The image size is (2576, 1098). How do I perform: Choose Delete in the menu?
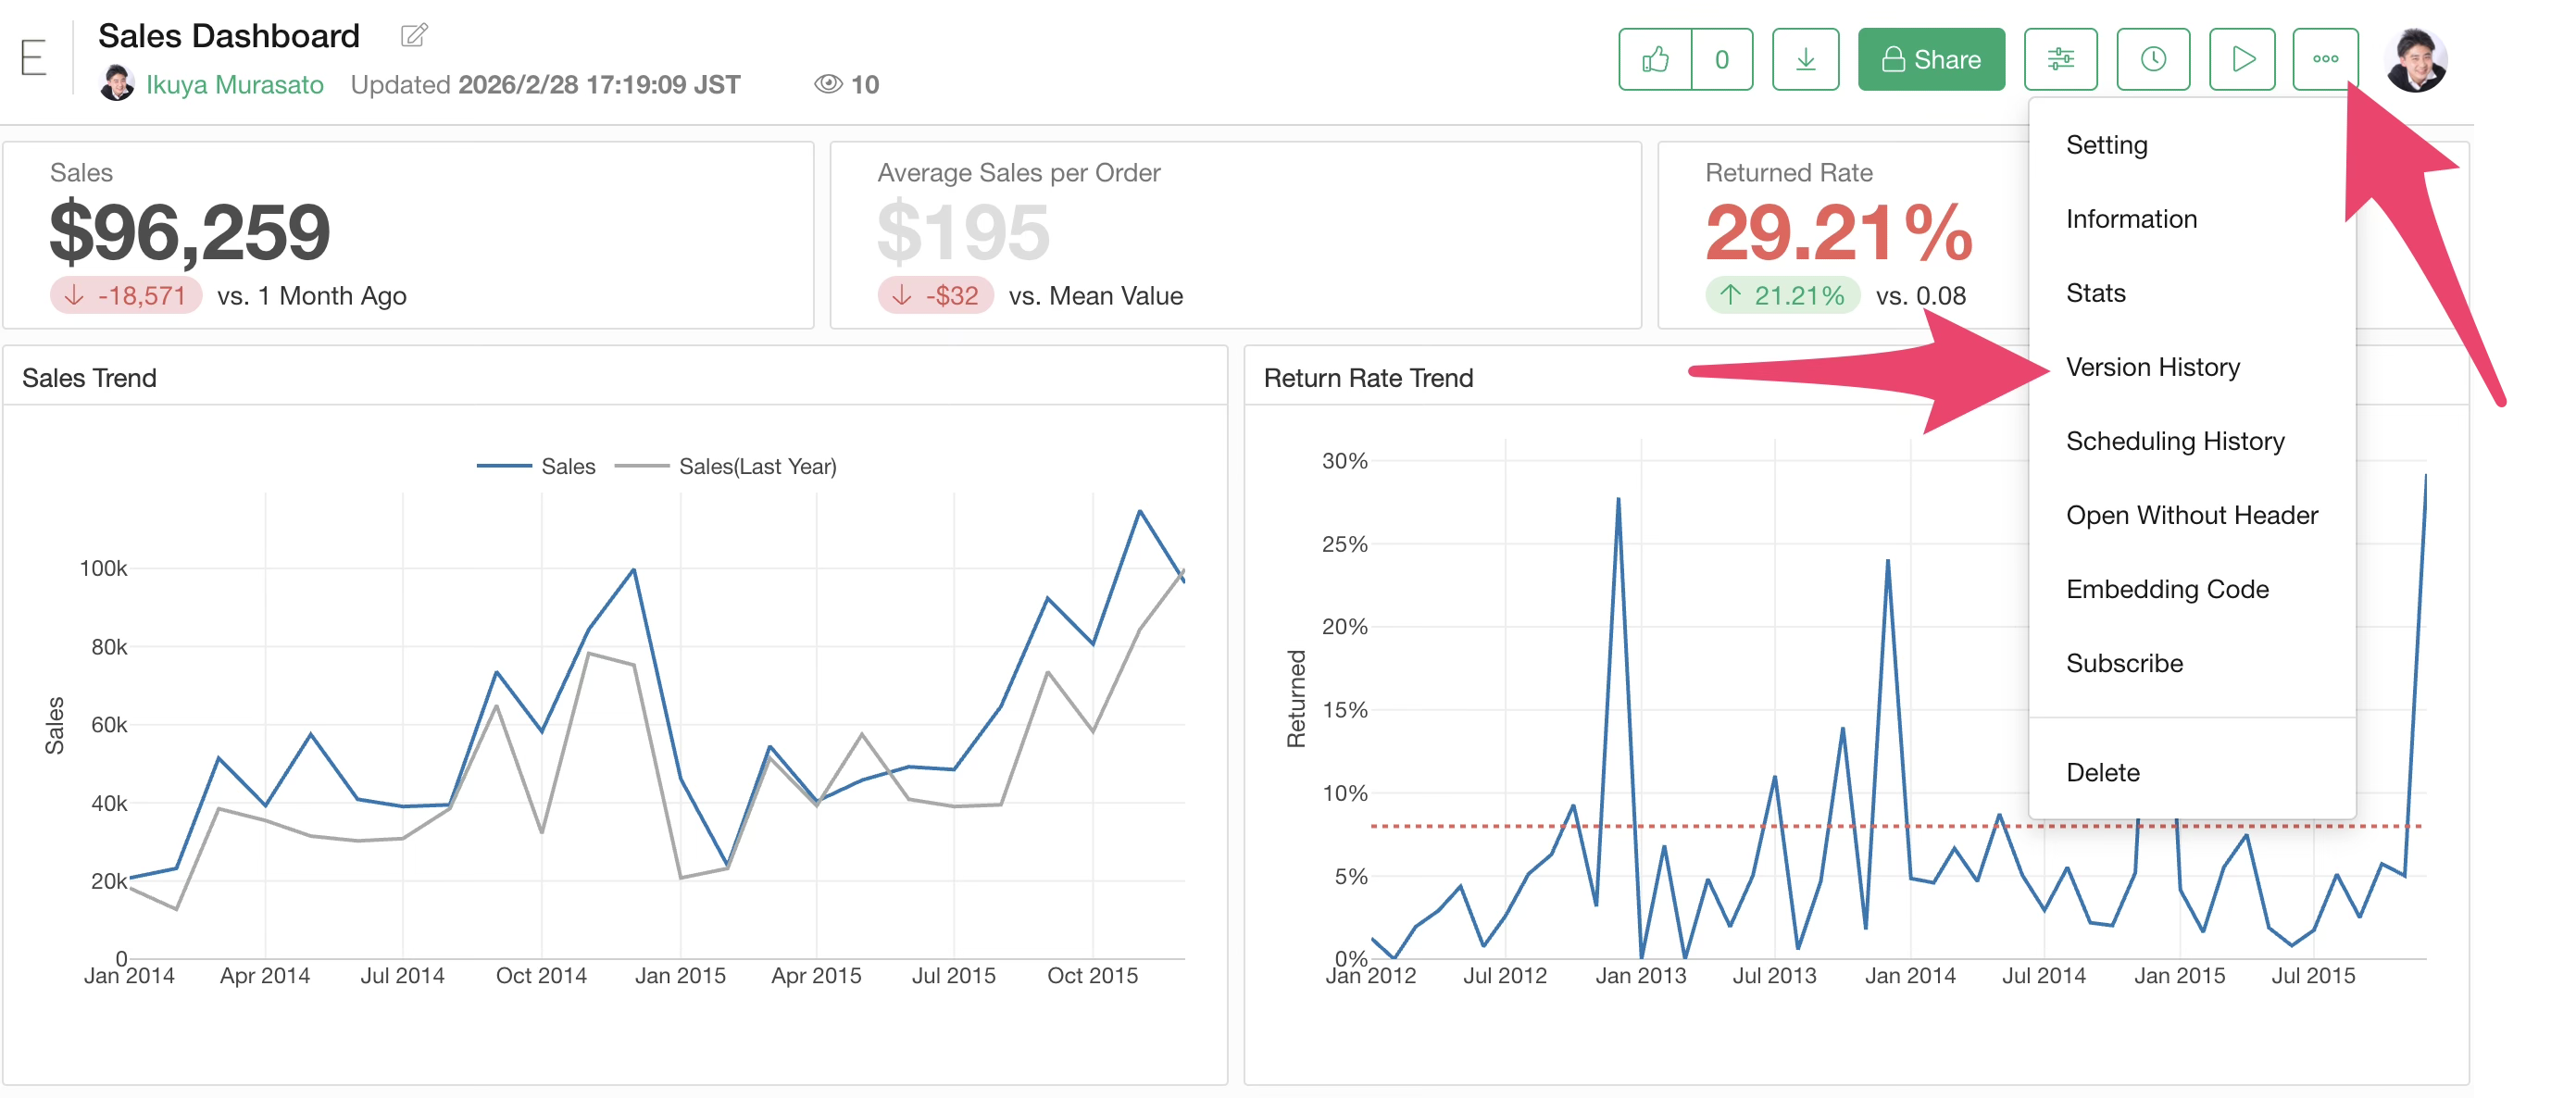click(x=2102, y=772)
